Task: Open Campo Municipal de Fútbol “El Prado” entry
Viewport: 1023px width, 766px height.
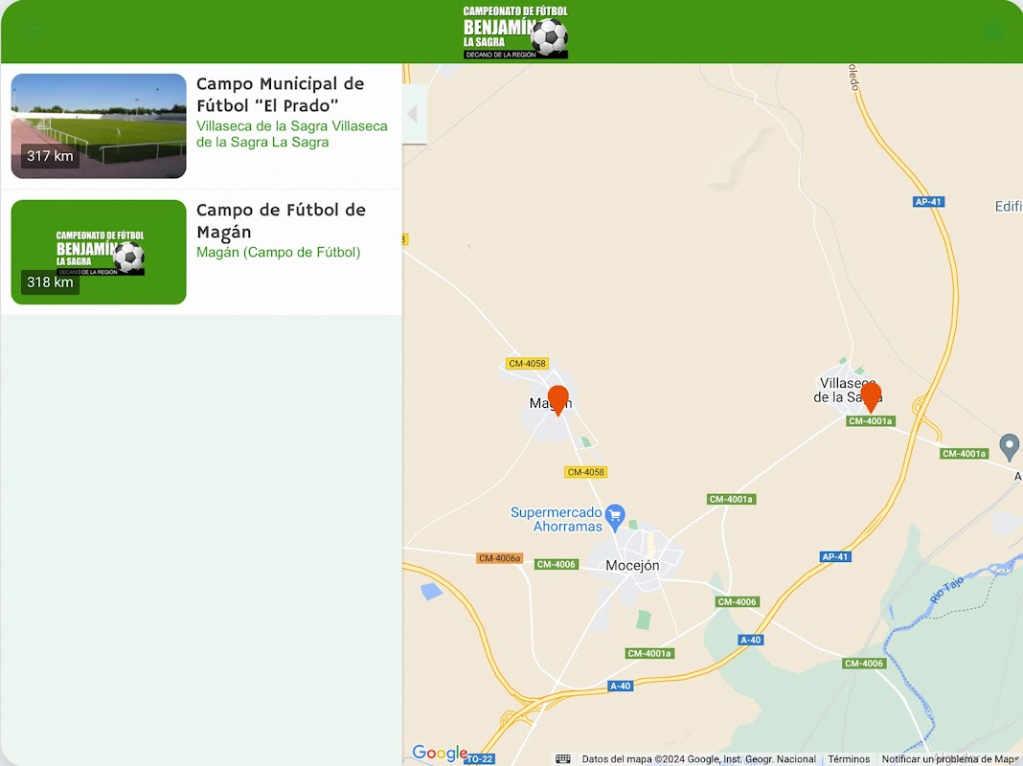Action: [281, 95]
